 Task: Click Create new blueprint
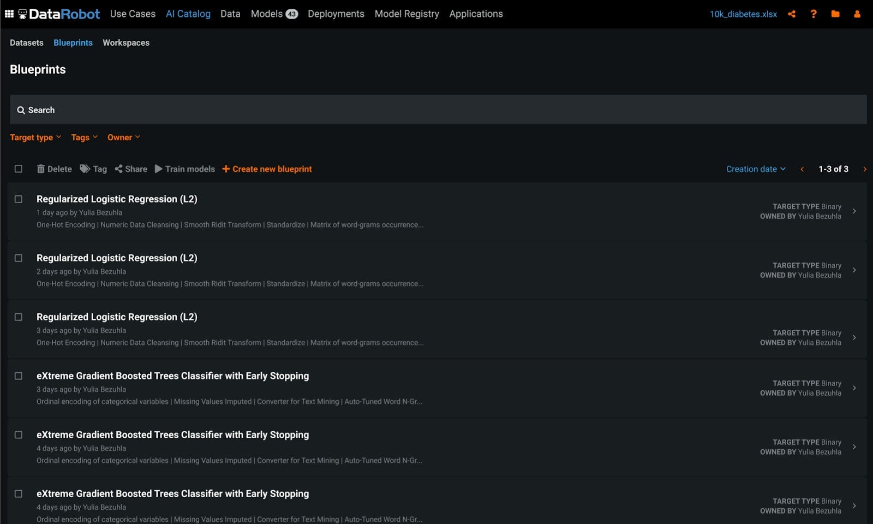click(267, 169)
